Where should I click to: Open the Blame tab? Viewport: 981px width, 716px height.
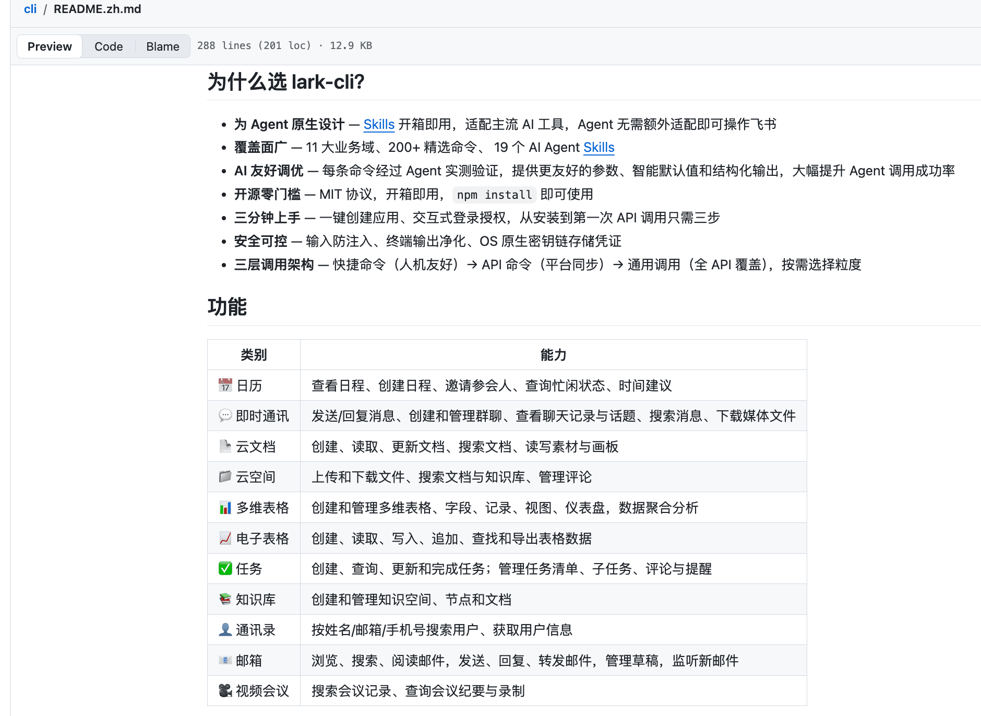pyautogui.click(x=163, y=46)
